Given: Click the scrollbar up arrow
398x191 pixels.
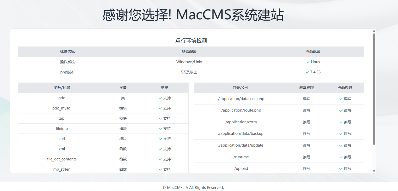Looking at the screenshot, I should 374,31.
